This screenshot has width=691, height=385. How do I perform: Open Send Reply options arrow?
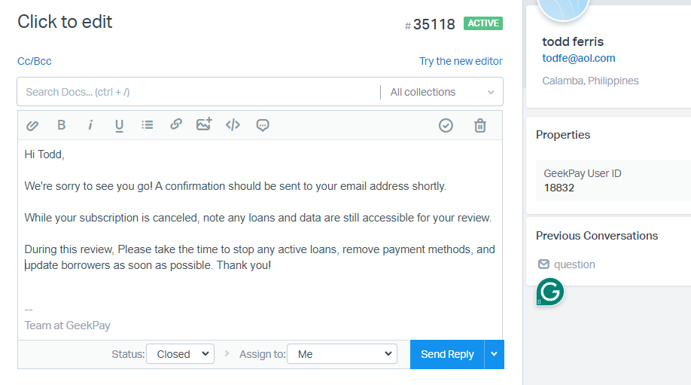(x=494, y=354)
